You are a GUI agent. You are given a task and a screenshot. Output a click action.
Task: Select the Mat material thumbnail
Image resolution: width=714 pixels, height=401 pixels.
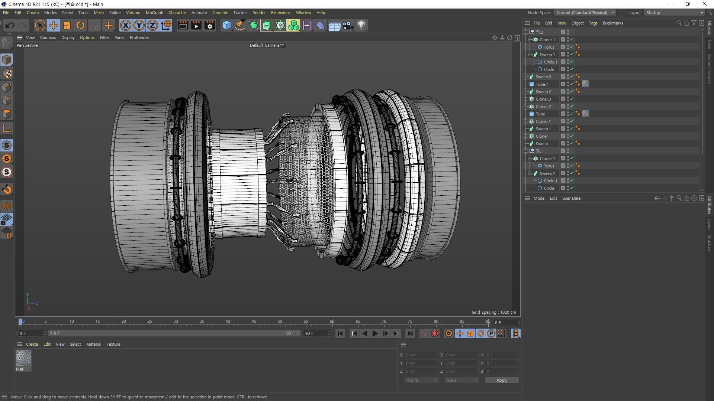tap(23, 358)
